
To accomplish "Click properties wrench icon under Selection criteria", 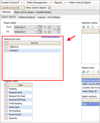I will (93, 27).
